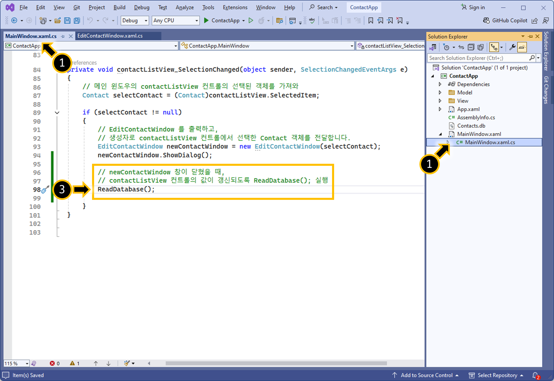Click the screwdriver quick actions icon on line 98
Viewport: 554px width, 381px height.
(45, 190)
